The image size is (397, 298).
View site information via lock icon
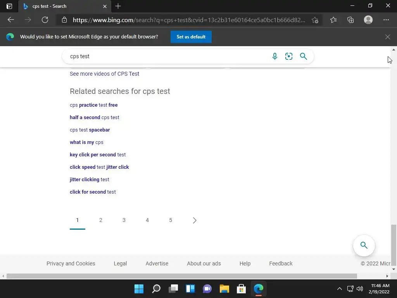click(x=64, y=20)
